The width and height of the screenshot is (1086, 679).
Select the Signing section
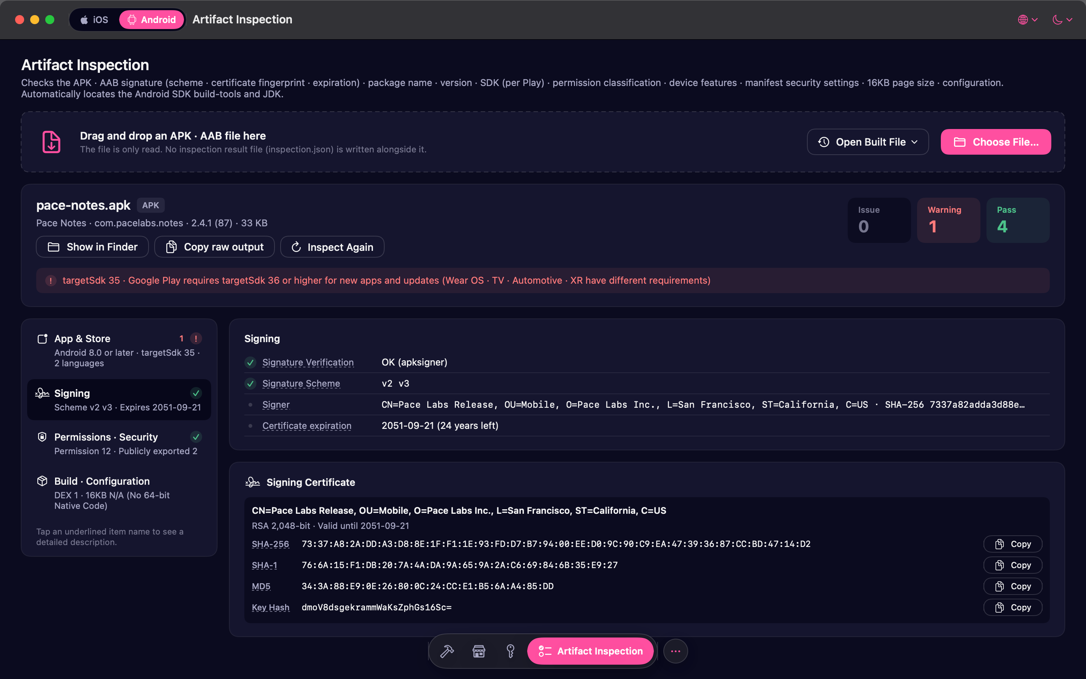pyautogui.click(x=119, y=400)
